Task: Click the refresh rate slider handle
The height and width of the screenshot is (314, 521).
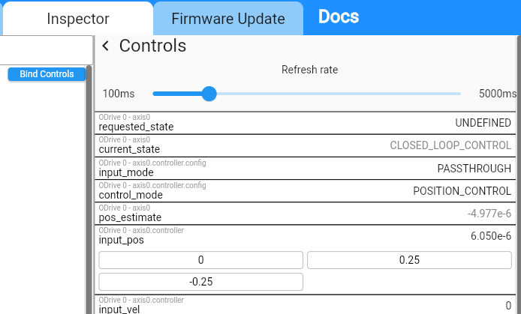Action: [209, 94]
